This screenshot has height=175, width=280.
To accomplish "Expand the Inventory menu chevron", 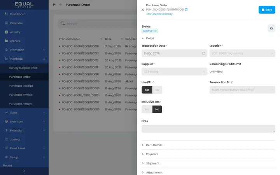I will coord(44,121).
